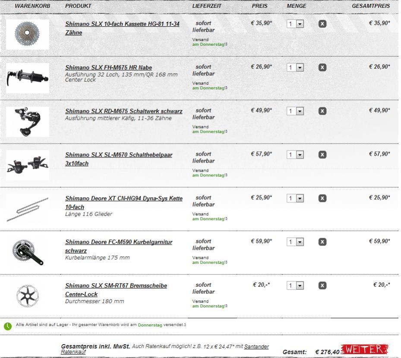Click the rear derailleur product thumbnail

pos(27,121)
